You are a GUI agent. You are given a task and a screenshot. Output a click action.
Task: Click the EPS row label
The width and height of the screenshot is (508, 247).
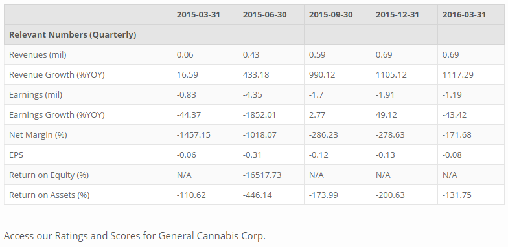tap(16, 155)
